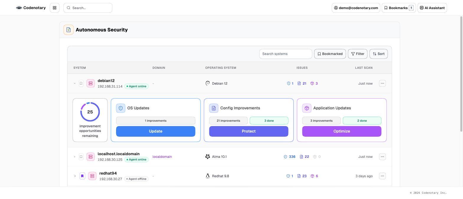Open more actions for debian12
This screenshot has width=463, height=199.
382,83
